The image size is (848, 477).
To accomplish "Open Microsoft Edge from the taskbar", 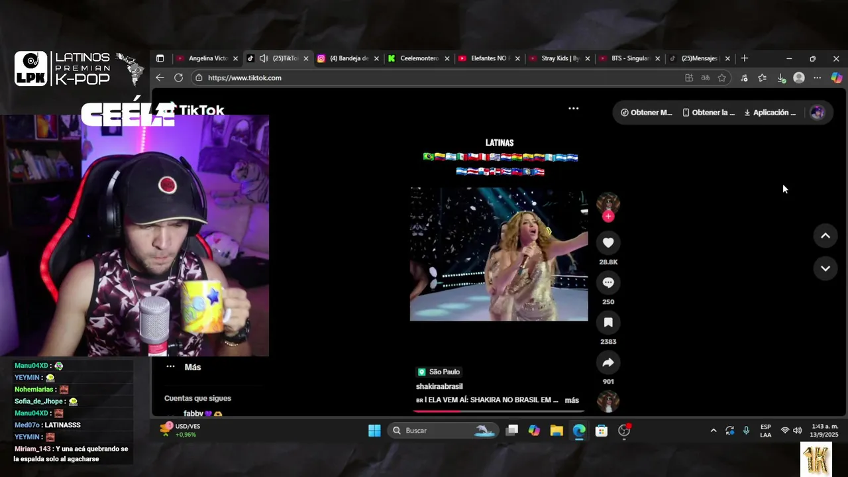I will tap(579, 431).
